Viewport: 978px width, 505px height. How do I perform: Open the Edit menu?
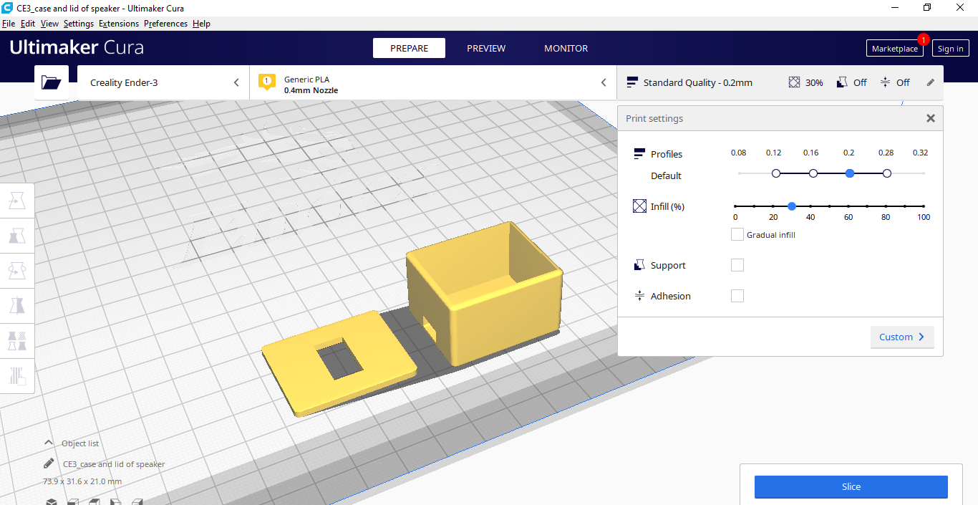click(x=28, y=24)
